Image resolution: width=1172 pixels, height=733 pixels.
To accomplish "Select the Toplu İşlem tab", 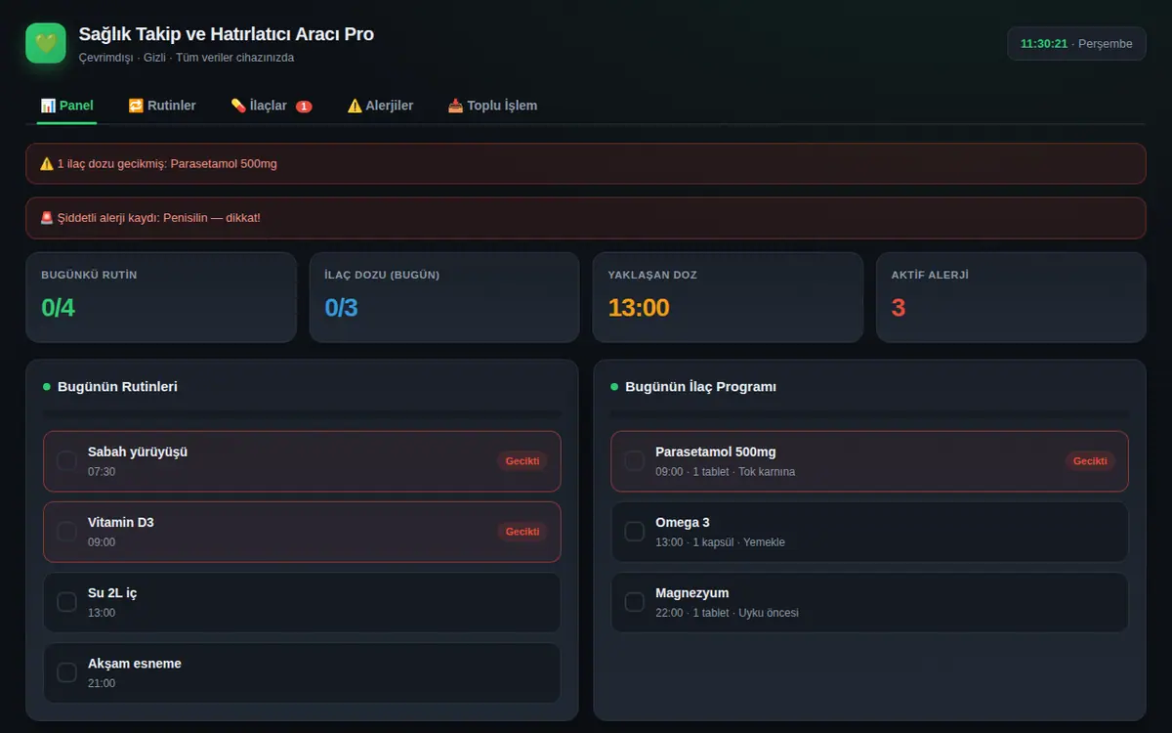I will coord(492,106).
